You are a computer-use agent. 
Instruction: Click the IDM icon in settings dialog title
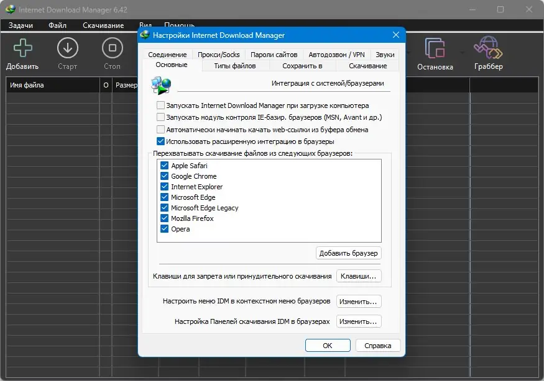click(145, 35)
